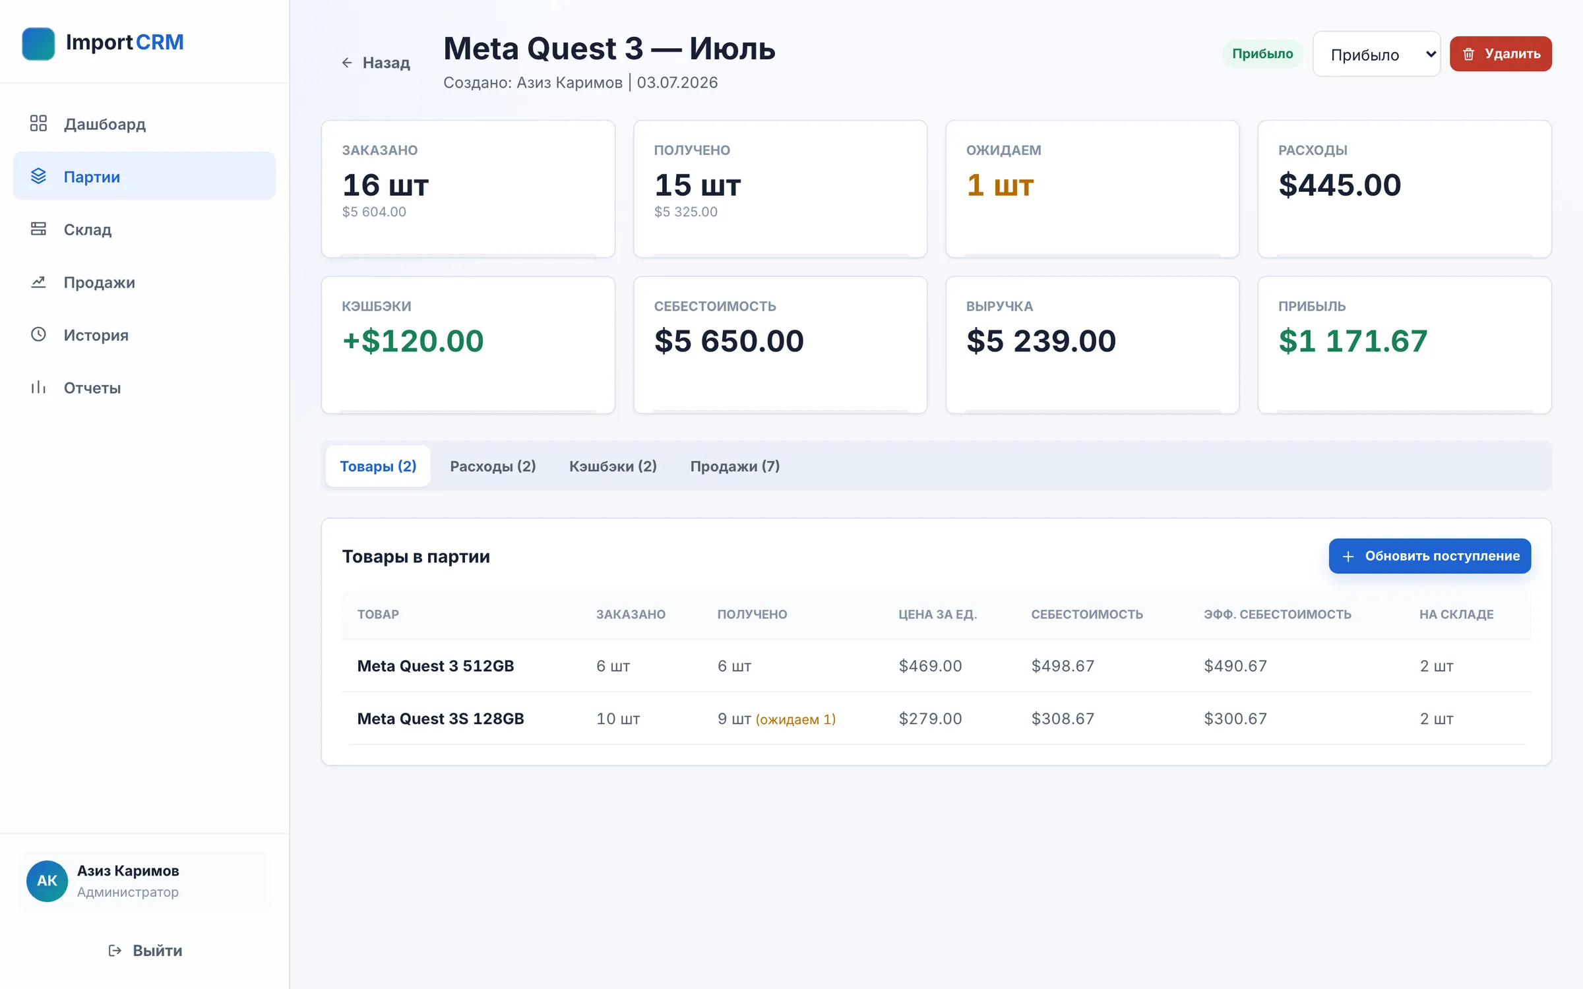The width and height of the screenshot is (1583, 989).
Task: Click the $469.00 unit price cell
Action: coord(930,666)
